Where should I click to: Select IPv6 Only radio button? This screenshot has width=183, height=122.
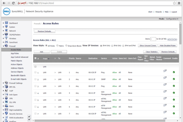112,46
